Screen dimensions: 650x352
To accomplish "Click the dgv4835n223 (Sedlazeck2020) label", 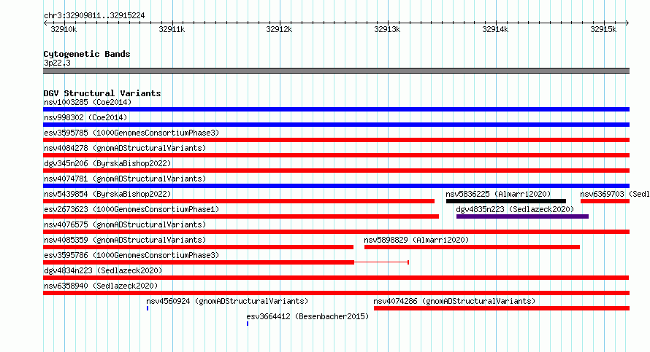I will point(515,209).
